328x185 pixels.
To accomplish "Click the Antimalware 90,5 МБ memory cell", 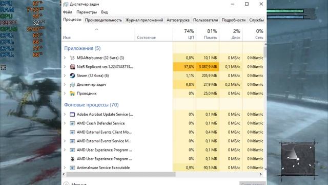I will (208, 168).
